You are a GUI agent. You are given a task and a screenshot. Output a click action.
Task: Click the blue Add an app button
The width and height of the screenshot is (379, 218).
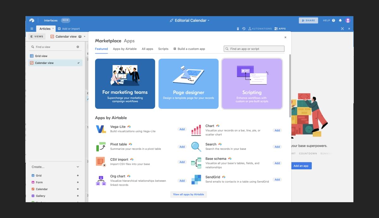point(301,166)
